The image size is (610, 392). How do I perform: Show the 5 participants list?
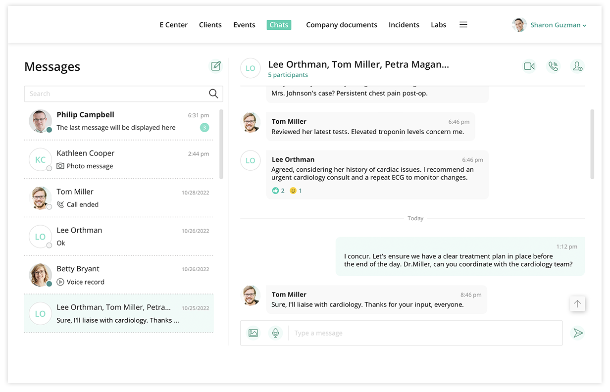pos(288,75)
